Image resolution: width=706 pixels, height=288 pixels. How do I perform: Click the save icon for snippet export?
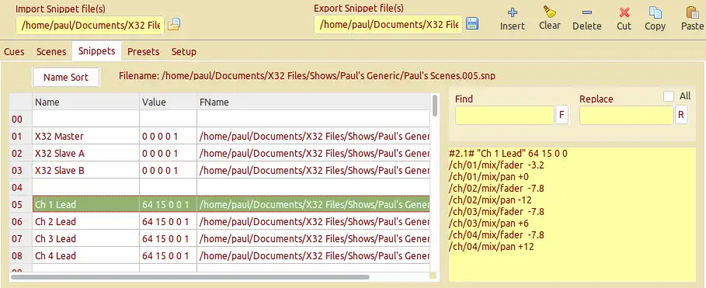tap(472, 24)
